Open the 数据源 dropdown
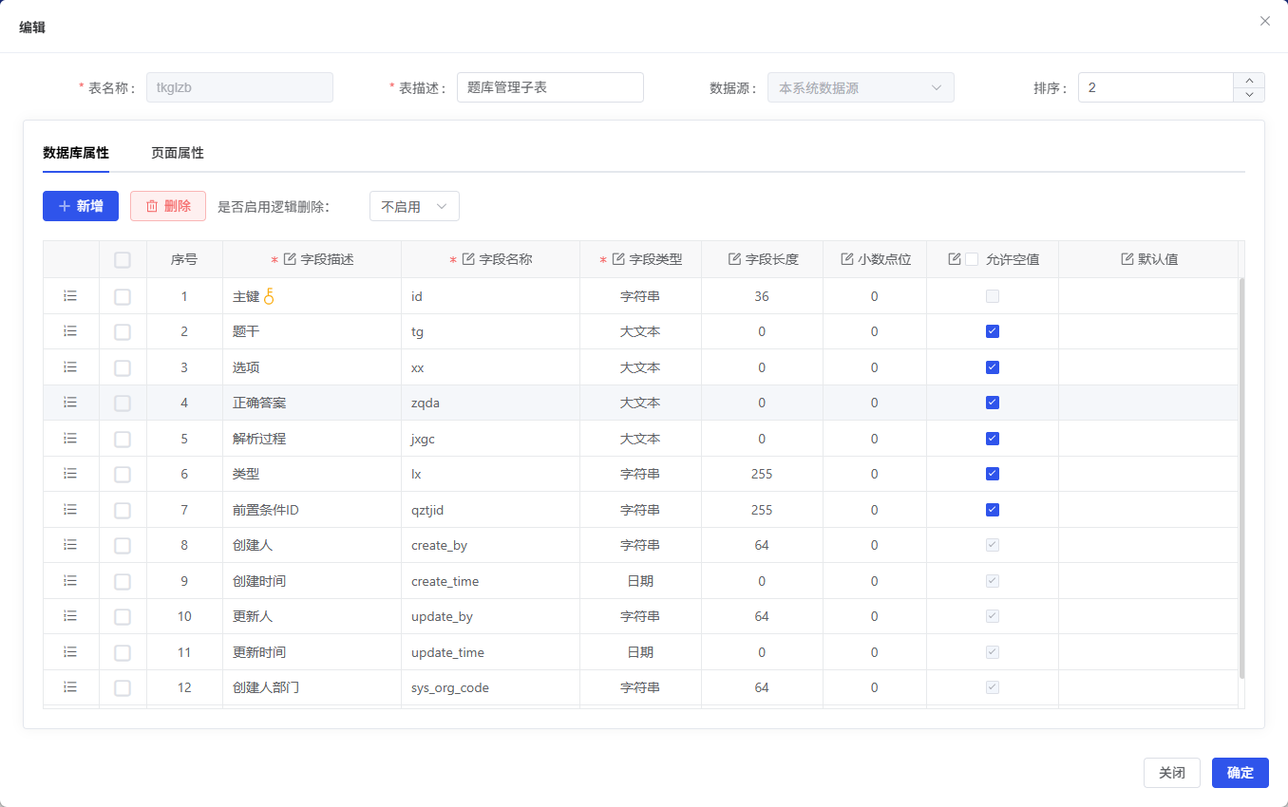Image resolution: width=1288 pixels, height=807 pixels. point(860,87)
